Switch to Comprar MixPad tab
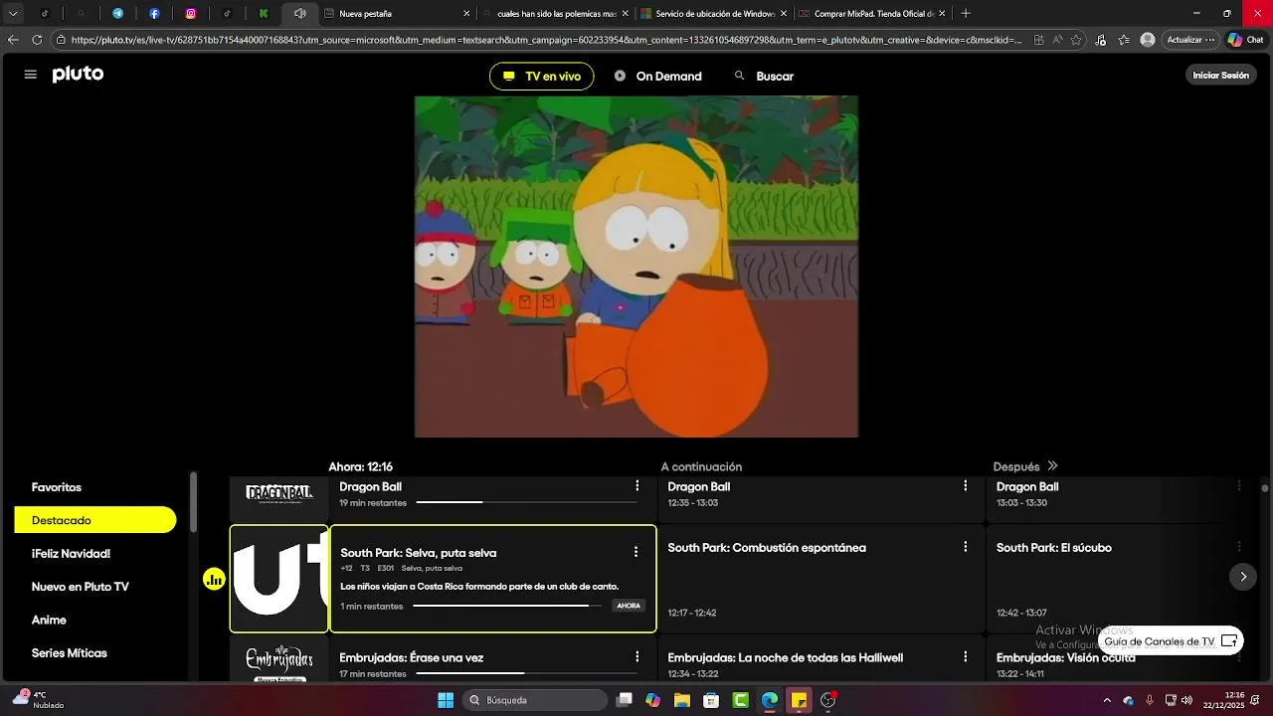The height and width of the screenshot is (716, 1273). pos(871,14)
